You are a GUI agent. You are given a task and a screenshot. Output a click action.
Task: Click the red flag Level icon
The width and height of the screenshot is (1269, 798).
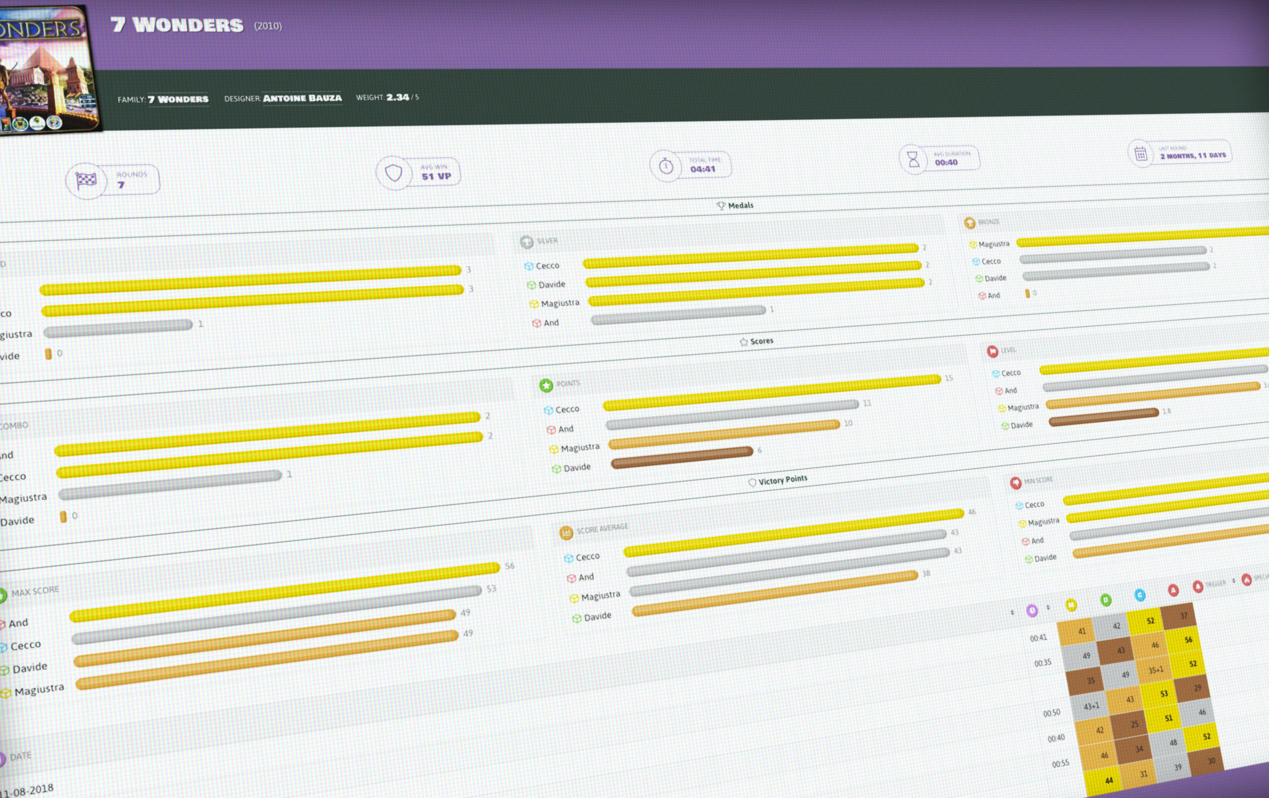pyautogui.click(x=992, y=351)
